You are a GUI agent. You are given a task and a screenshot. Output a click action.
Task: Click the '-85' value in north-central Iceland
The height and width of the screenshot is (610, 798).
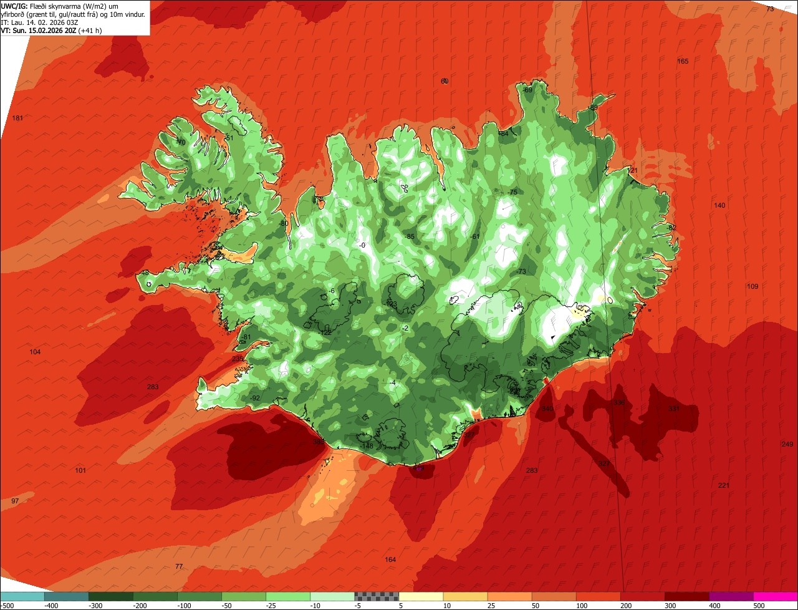[x=410, y=236]
